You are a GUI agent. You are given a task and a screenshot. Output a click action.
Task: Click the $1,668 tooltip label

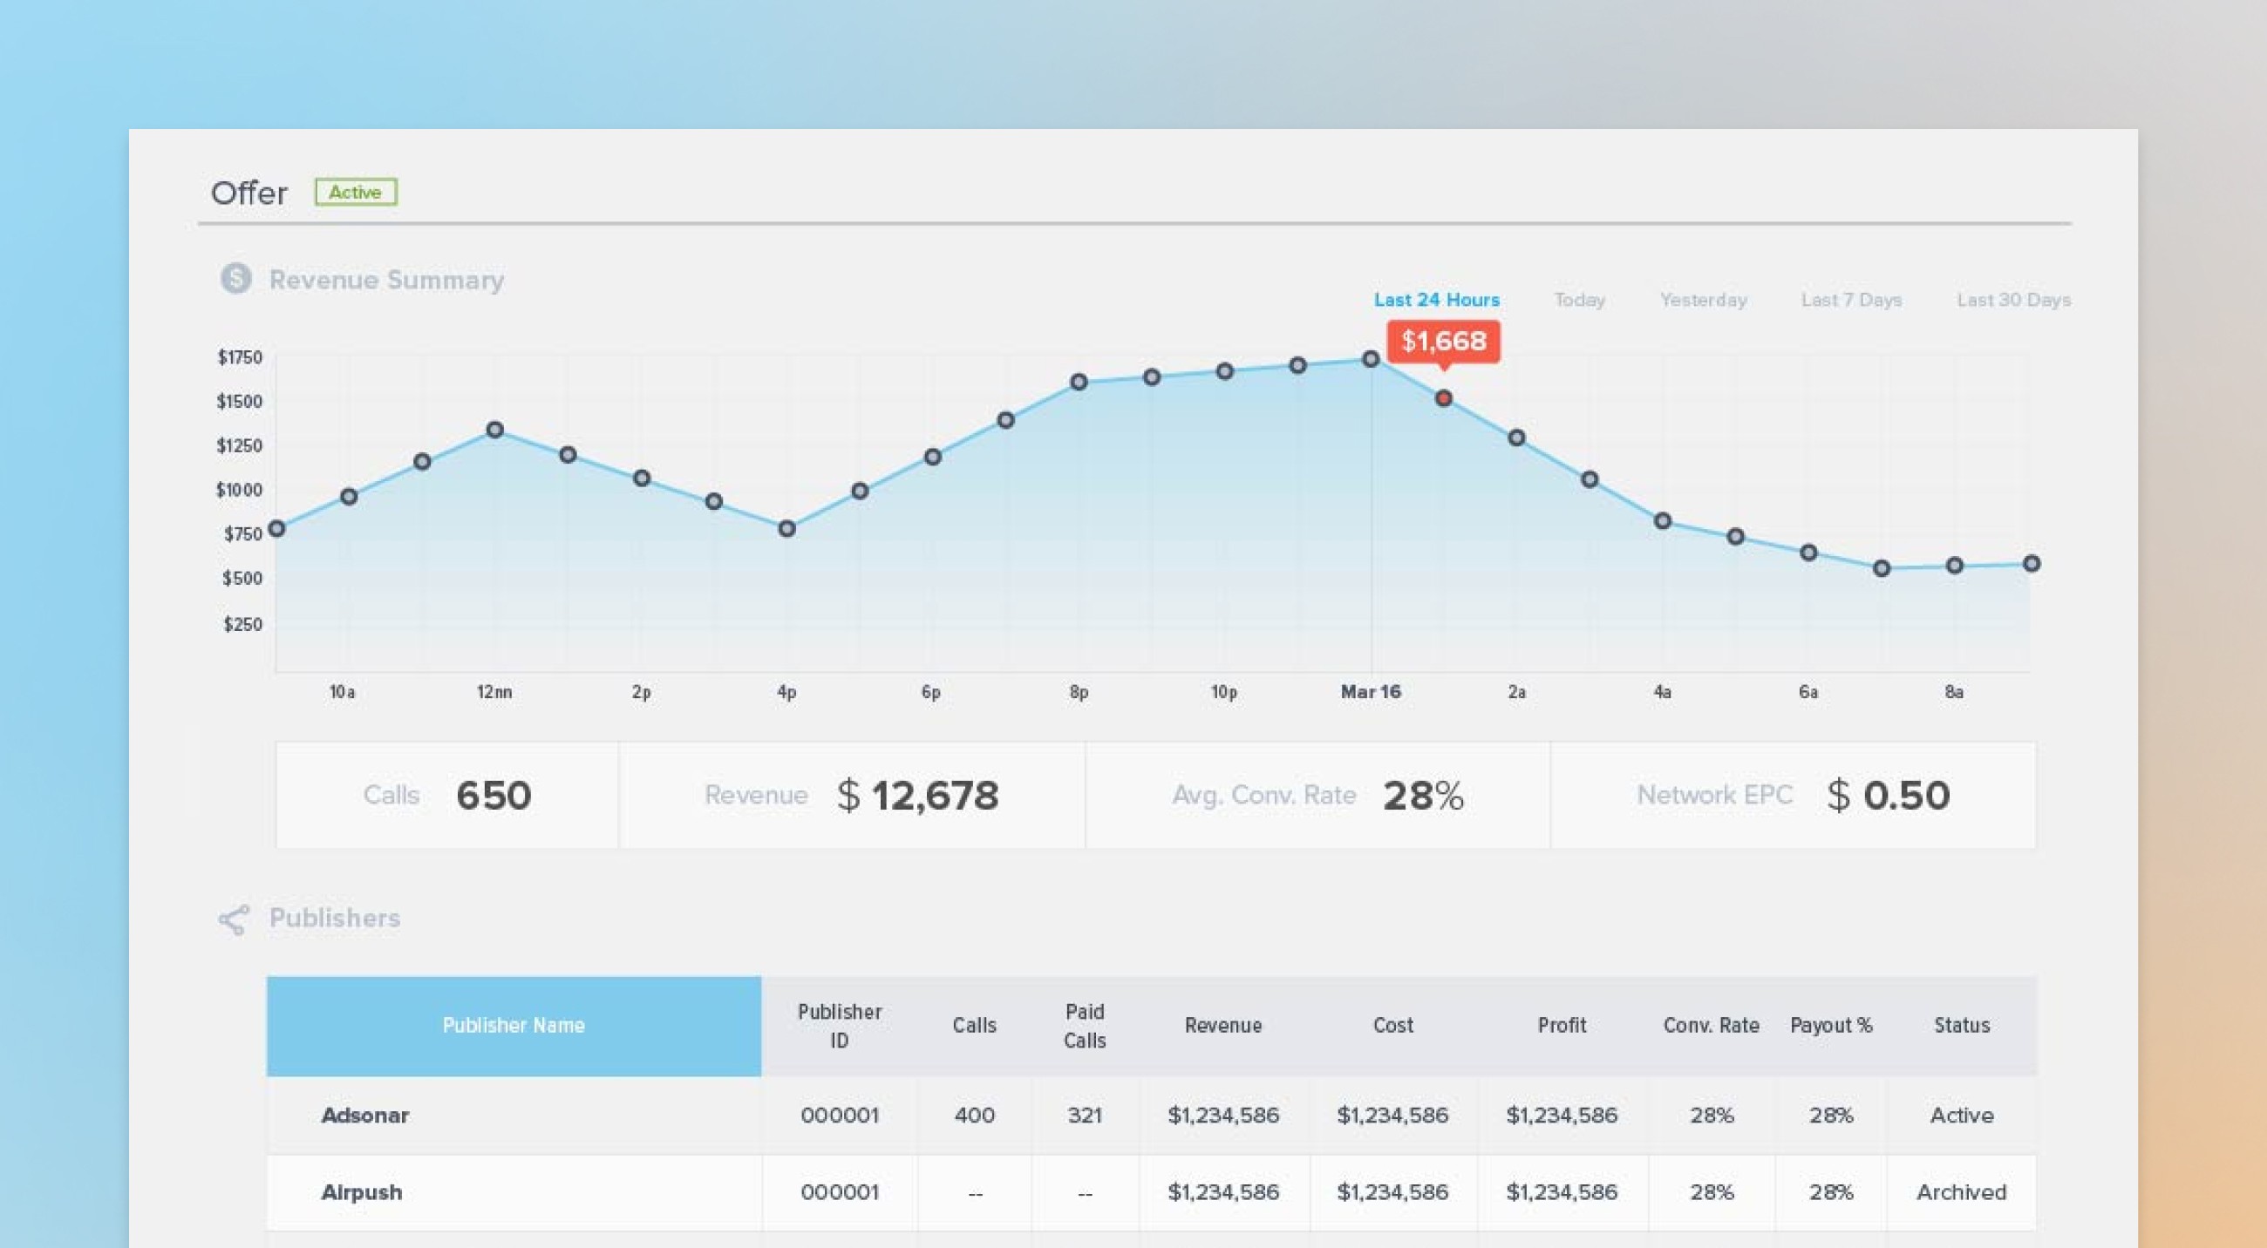pos(1443,342)
